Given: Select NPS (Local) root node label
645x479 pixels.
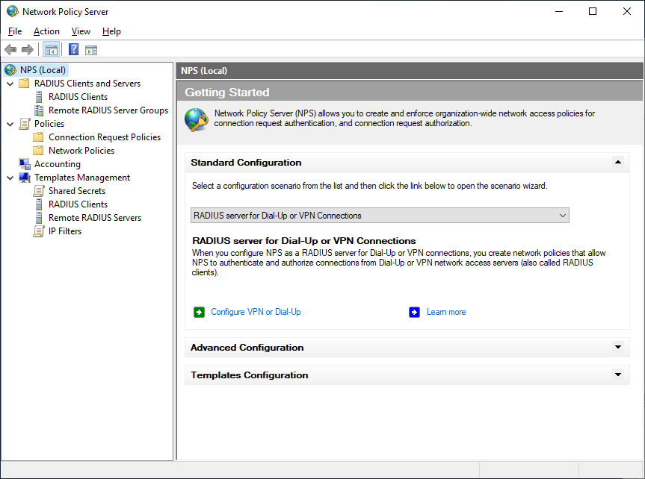Looking at the screenshot, I should click(43, 70).
